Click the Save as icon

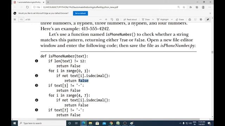201,20
